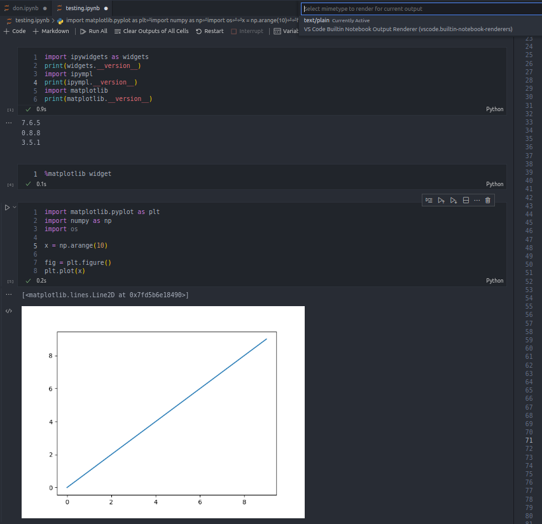542x524 pixels.
Task: Click Run All in notebook toolbar
Action: tap(94, 31)
